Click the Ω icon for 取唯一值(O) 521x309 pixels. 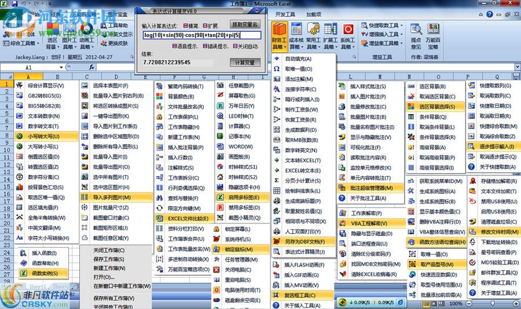(277, 69)
